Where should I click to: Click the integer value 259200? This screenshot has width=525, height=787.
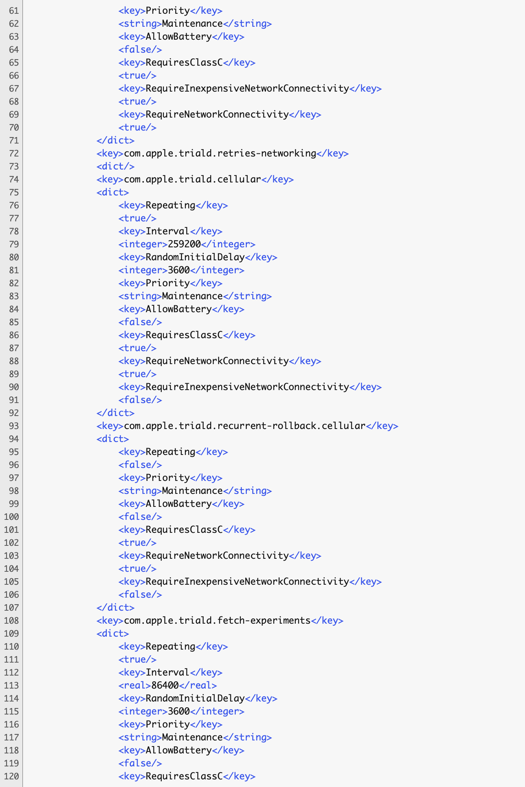point(184,244)
